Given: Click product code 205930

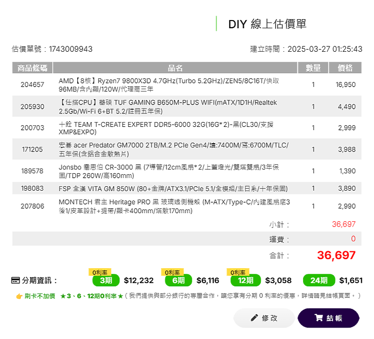Looking at the screenshot, I should [x=33, y=106].
